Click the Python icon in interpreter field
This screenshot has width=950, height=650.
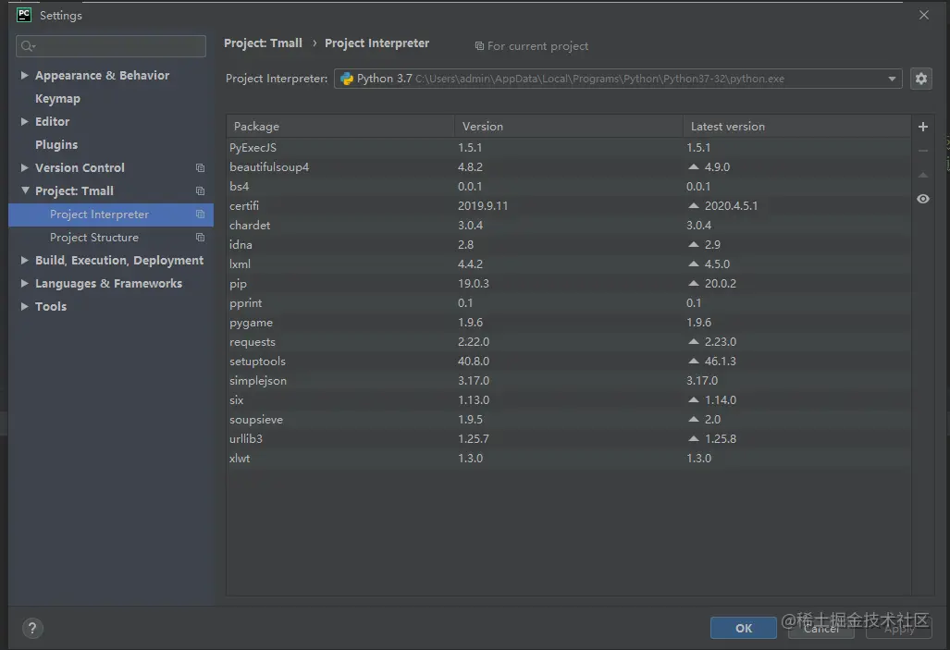click(347, 79)
